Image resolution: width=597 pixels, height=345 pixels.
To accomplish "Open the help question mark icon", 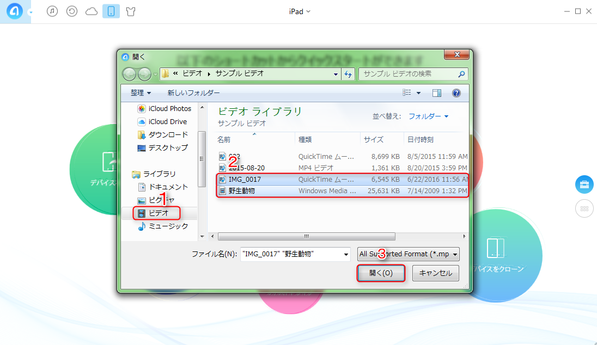I will click(456, 93).
